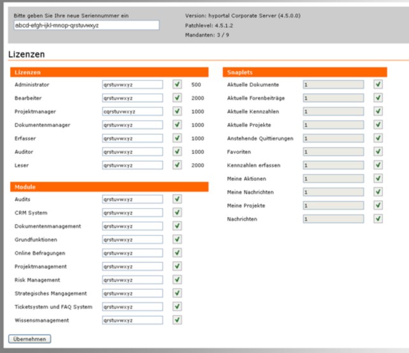Image resolution: width=409 pixels, height=353 pixels.
Task: Uncheck the Projektmanager license checkbox
Action: (x=177, y=111)
